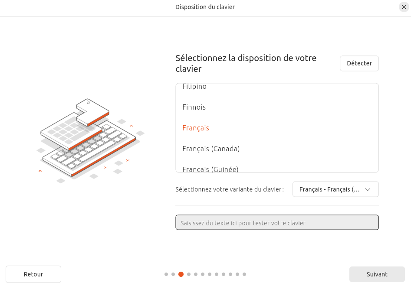Click the dropdown chevron for keyboard variant
Screen dimensions: 411x289
(x=368, y=189)
